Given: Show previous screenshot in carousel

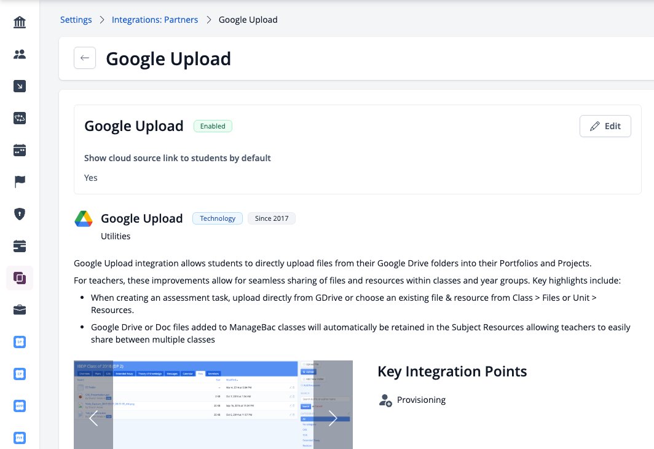Looking at the screenshot, I should click(x=93, y=418).
